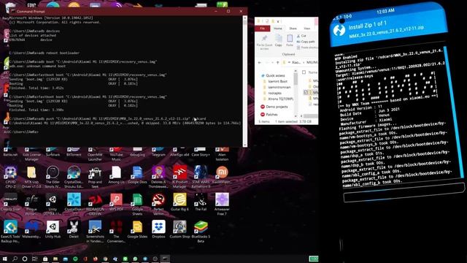Launch The Elder Scrolls IV desktop shortcut
Viewport: 467px width, 263px height.
(53, 177)
